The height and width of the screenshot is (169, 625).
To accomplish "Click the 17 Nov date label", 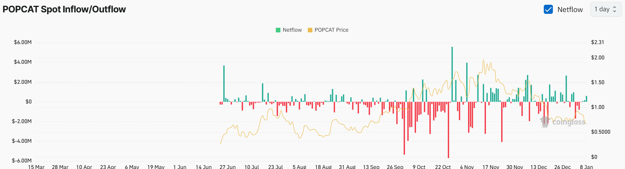I will (491, 166).
